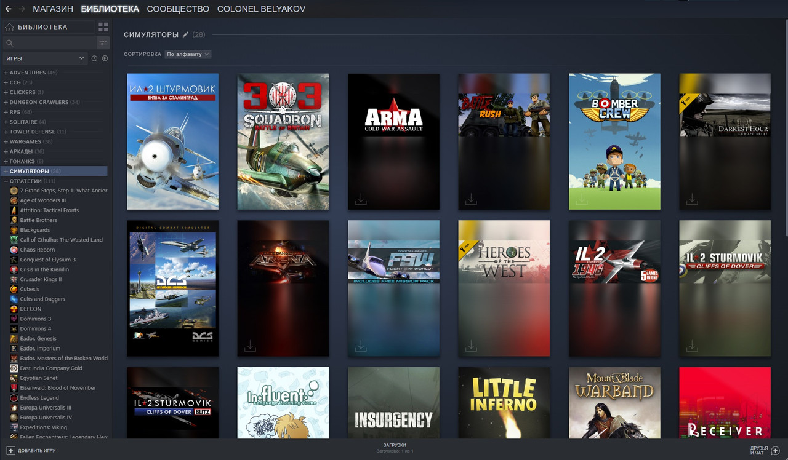Viewport: 788px width, 460px height.
Task: Click Age of Wonders III game icon
Action: (x=14, y=200)
